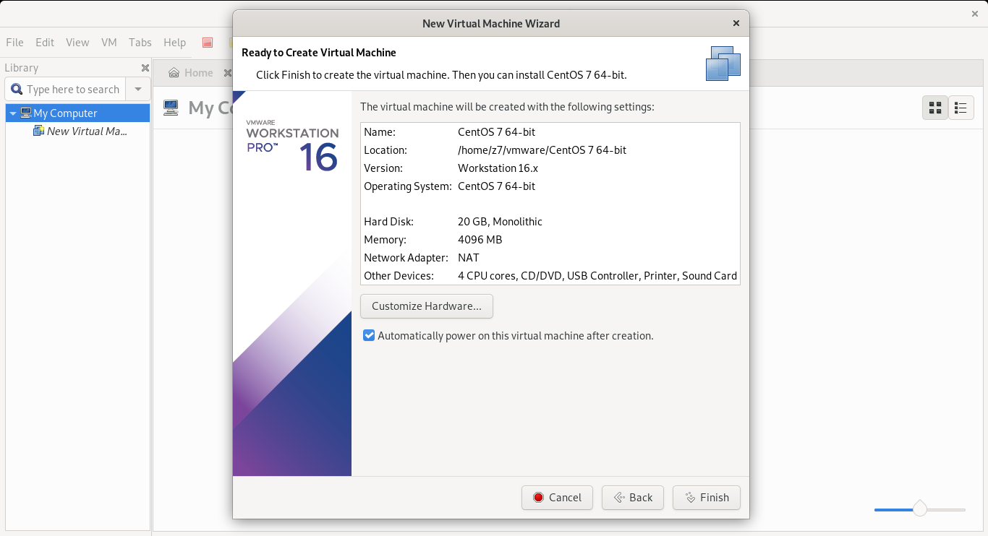Click the My Computer monitor icon in header
988x536 pixels.
point(171,108)
